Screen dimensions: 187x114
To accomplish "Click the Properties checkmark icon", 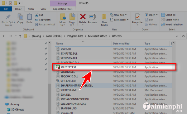I will point(137,17).
